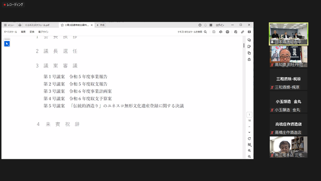The width and height of the screenshot is (321, 181).
Task: Open the Acrobat hamburger menu
Action: pos(9,25)
